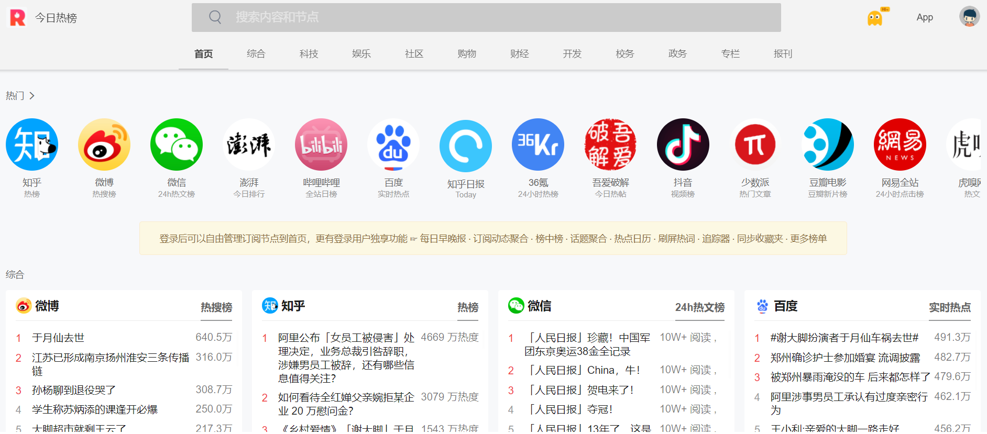Viewport: 987px width, 434px height.
Task: Open WeChat article 珍藏!中国军团东京奥运38金全记录
Action: (587, 344)
